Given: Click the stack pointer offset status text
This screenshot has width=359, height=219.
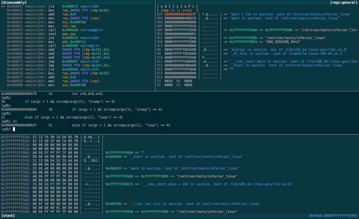Looking at the screenshot, I should coord(333,216).
